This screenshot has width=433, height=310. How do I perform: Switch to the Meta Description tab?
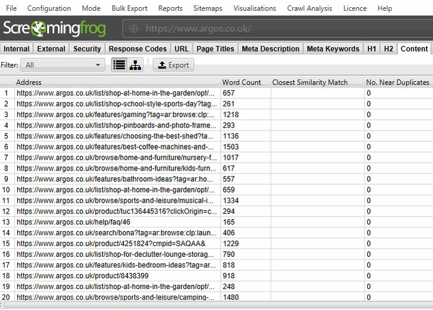270,49
